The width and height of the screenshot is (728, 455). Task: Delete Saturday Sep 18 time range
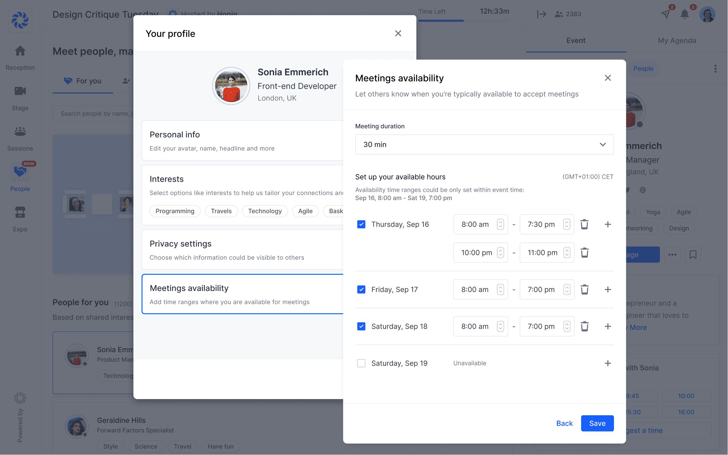coord(584,326)
